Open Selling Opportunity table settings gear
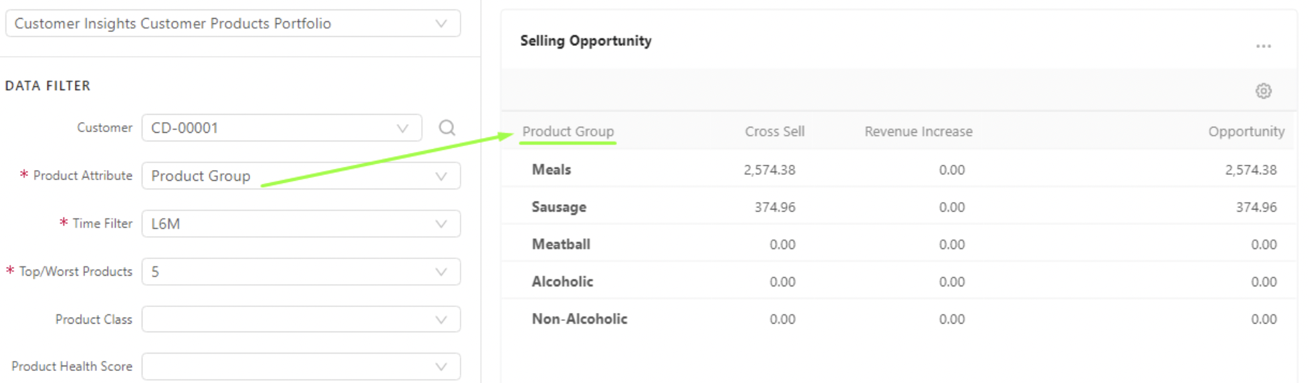The image size is (1309, 383). (x=1263, y=91)
